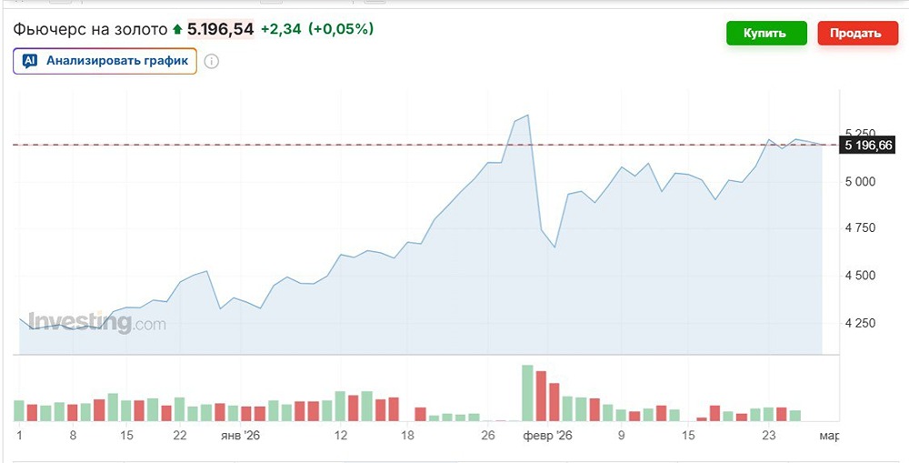Click the +0,05% percentage change

(x=341, y=29)
